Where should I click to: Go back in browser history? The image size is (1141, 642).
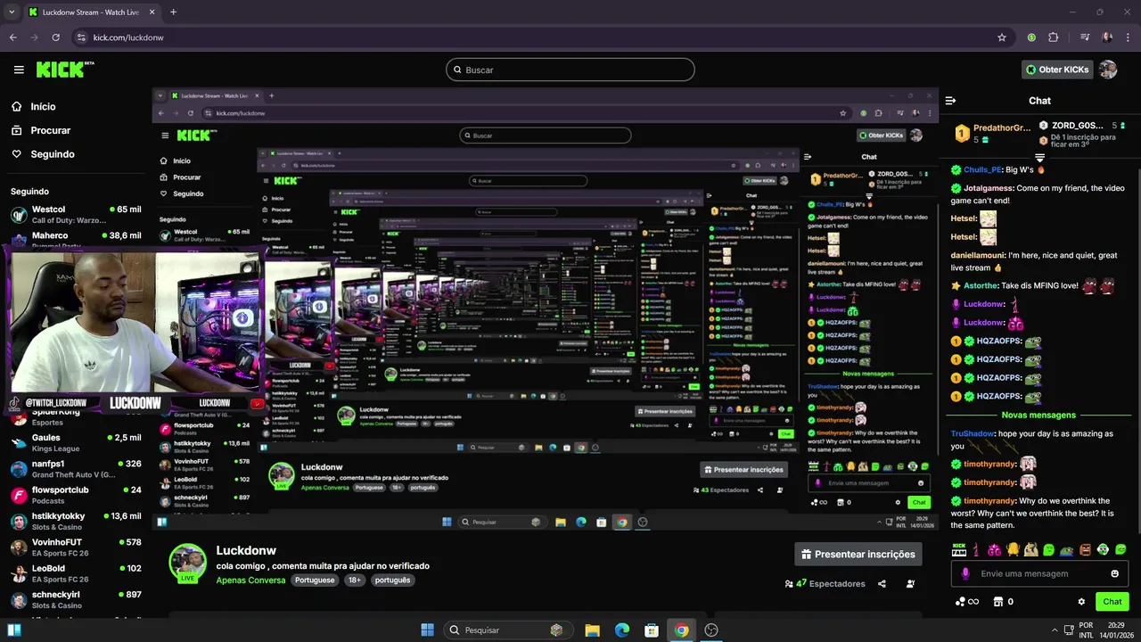12,37
